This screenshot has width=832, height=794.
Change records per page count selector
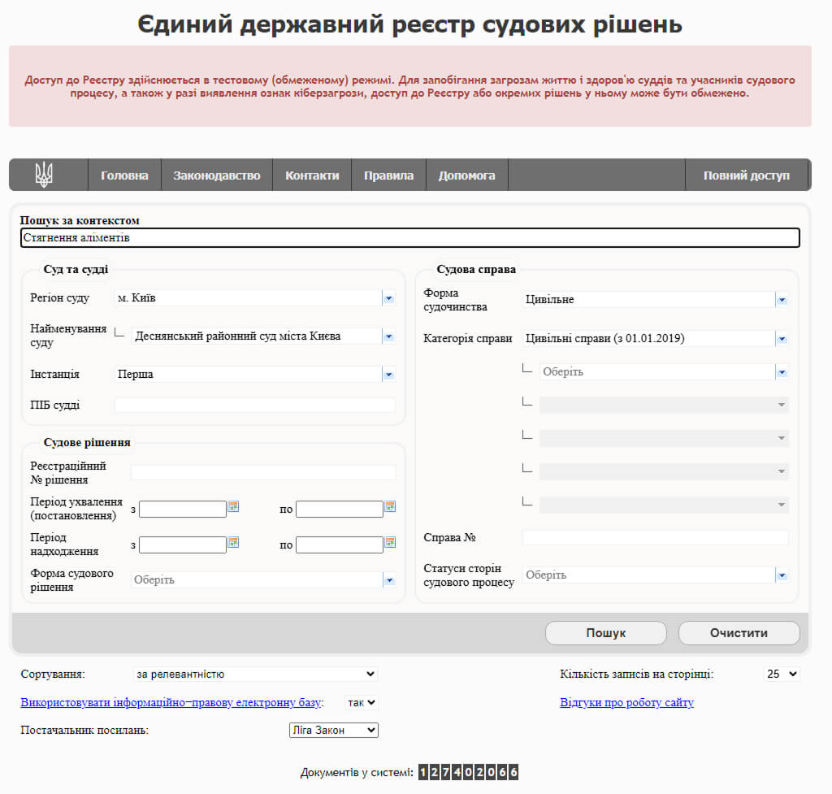coord(782,674)
